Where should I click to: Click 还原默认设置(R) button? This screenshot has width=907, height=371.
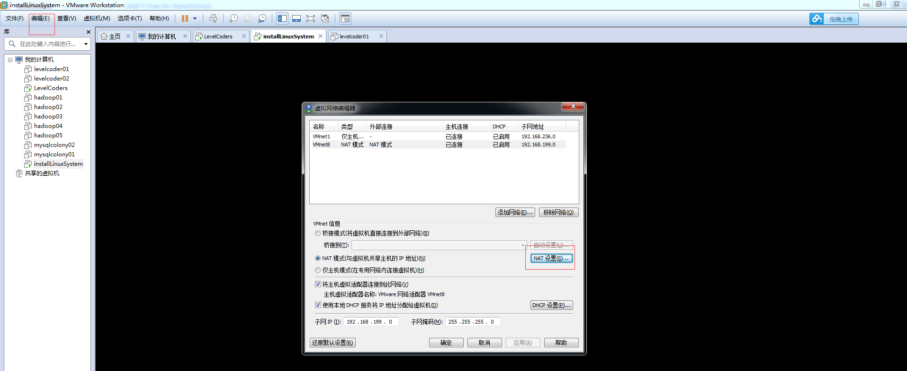click(332, 343)
